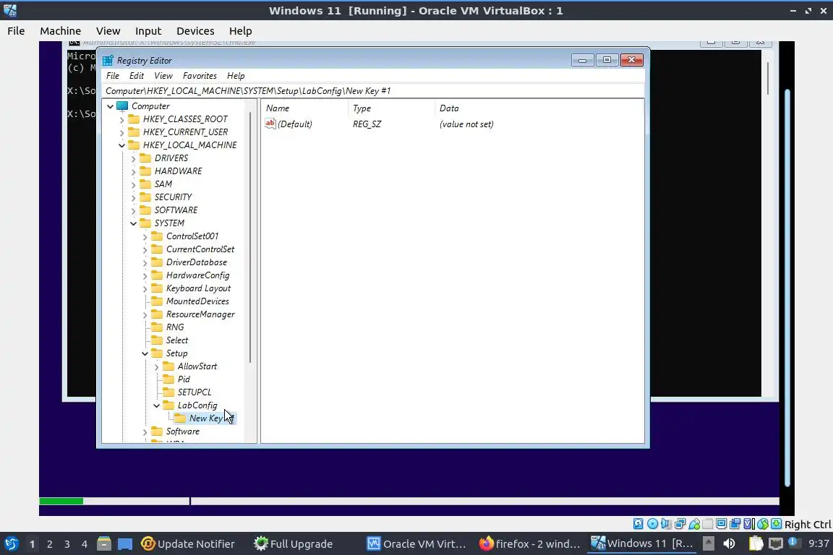Select the SETUPCL key
833x555 pixels.
point(194,392)
